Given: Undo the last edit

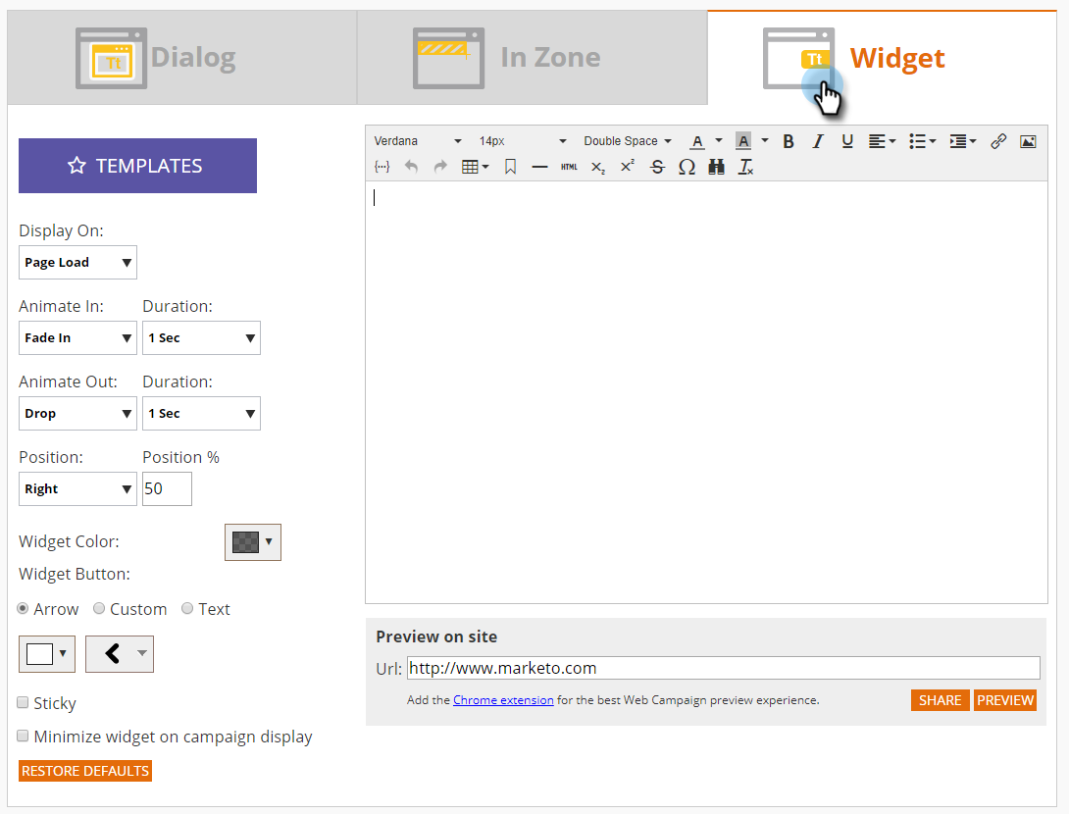Looking at the screenshot, I should tap(411, 167).
